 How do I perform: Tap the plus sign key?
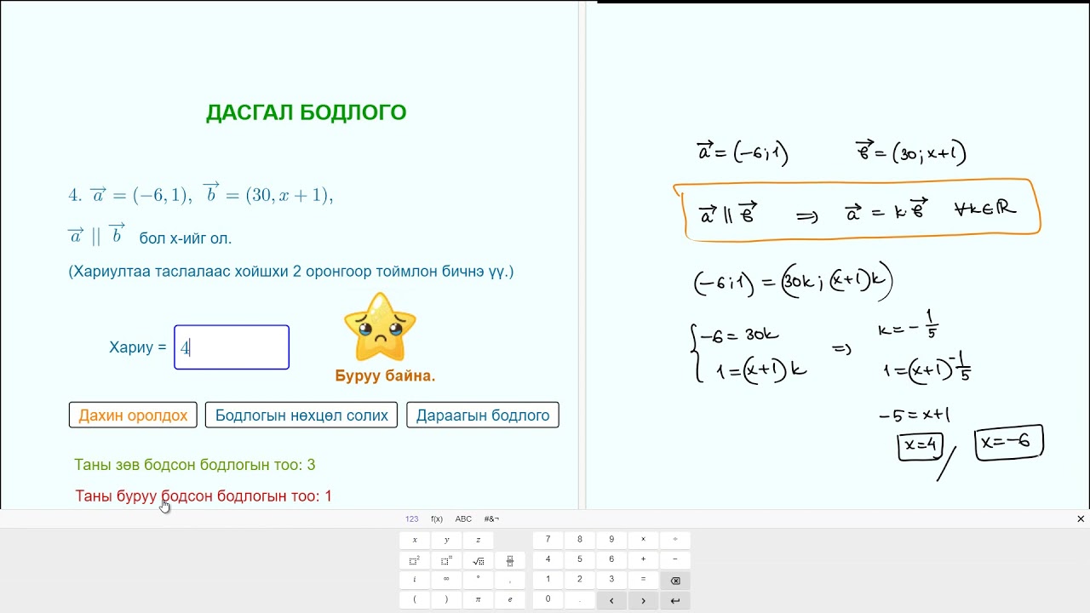[x=643, y=559]
